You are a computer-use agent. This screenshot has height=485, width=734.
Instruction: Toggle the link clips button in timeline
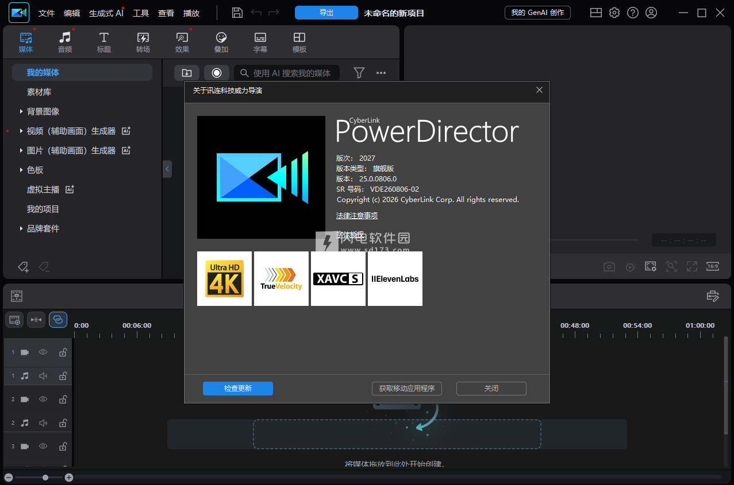58,320
